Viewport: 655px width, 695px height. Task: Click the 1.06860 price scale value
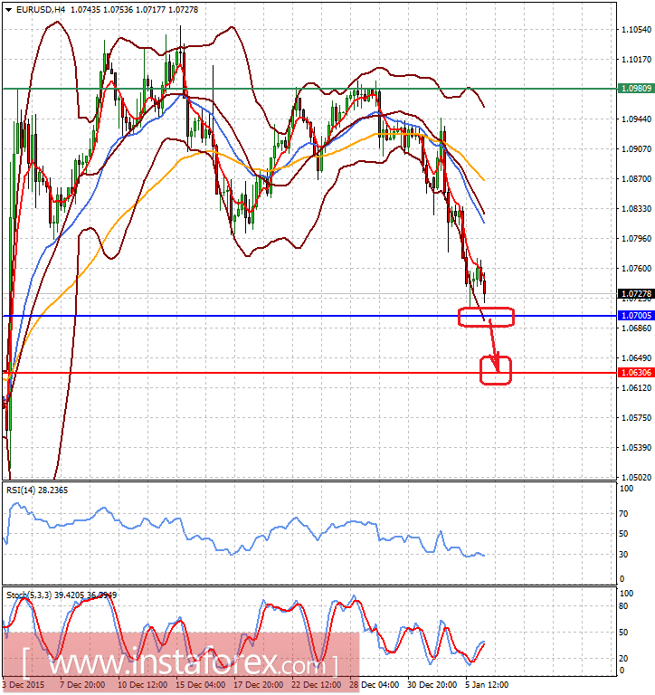(x=636, y=328)
